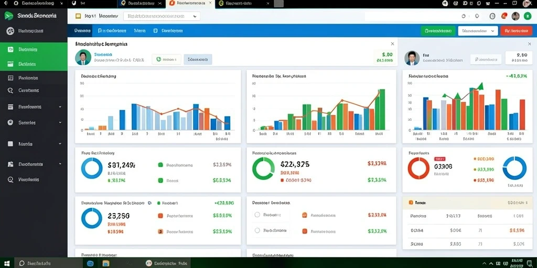Open the Windows Start menu

(7, 263)
